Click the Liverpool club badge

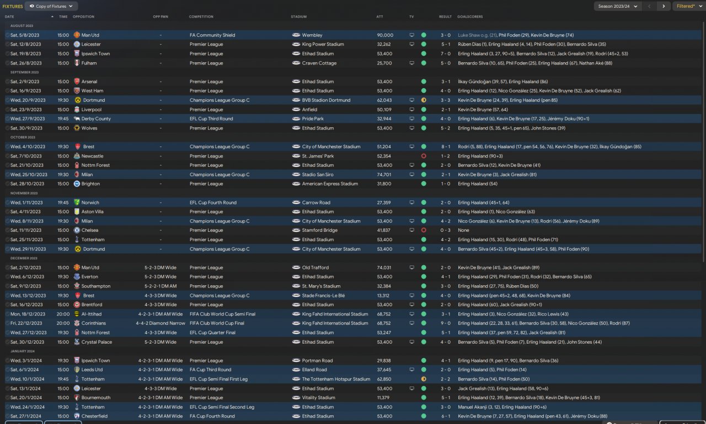point(77,110)
